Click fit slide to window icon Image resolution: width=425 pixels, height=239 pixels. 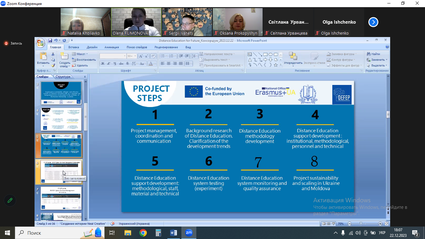(x=387, y=224)
